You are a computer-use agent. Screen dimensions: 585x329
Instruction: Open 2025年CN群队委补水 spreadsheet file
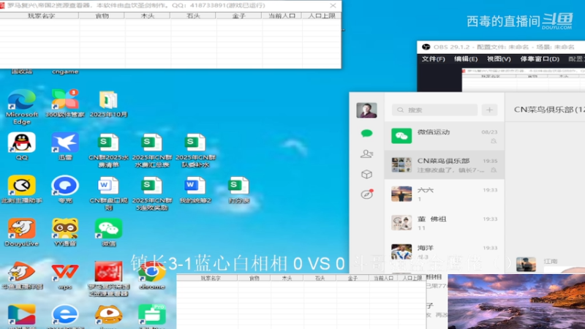(195, 151)
